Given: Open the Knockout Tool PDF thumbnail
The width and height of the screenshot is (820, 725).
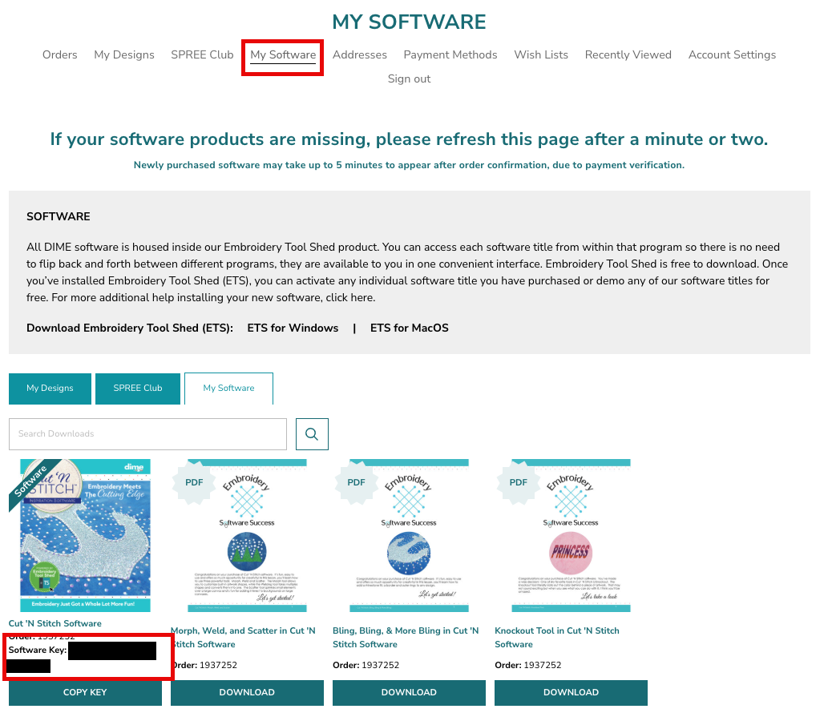Looking at the screenshot, I should point(571,535).
